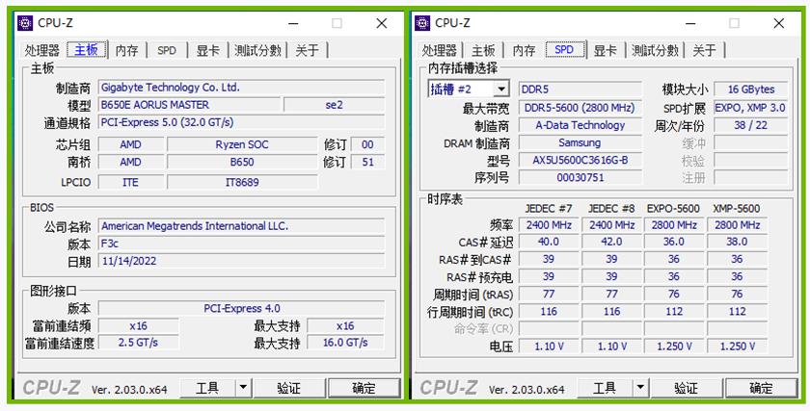The height and width of the screenshot is (411, 810).
Task: Click A-Data Technology manufacturer field
Action: [x=580, y=125]
